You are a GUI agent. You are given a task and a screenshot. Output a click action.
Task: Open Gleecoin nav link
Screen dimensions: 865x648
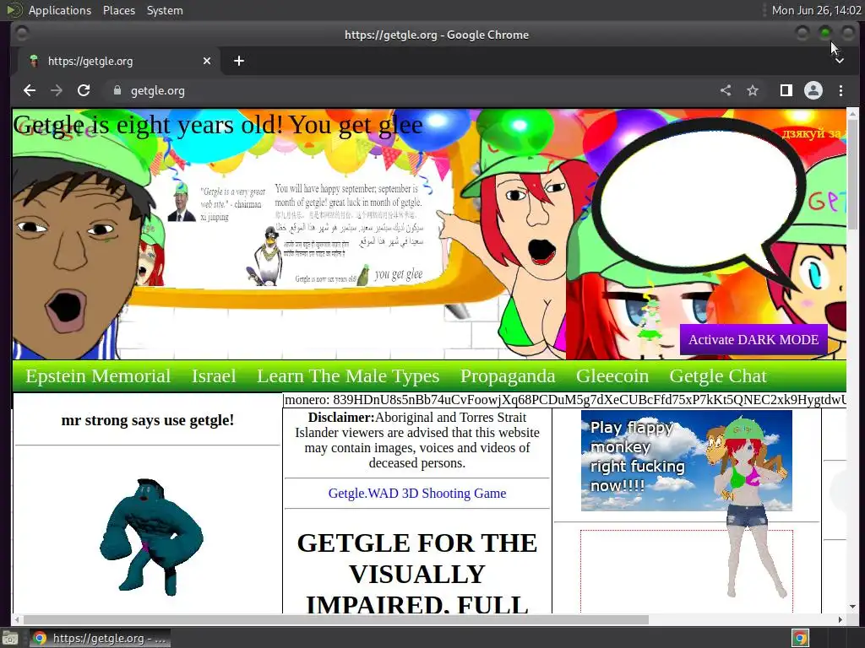click(612, 375)
